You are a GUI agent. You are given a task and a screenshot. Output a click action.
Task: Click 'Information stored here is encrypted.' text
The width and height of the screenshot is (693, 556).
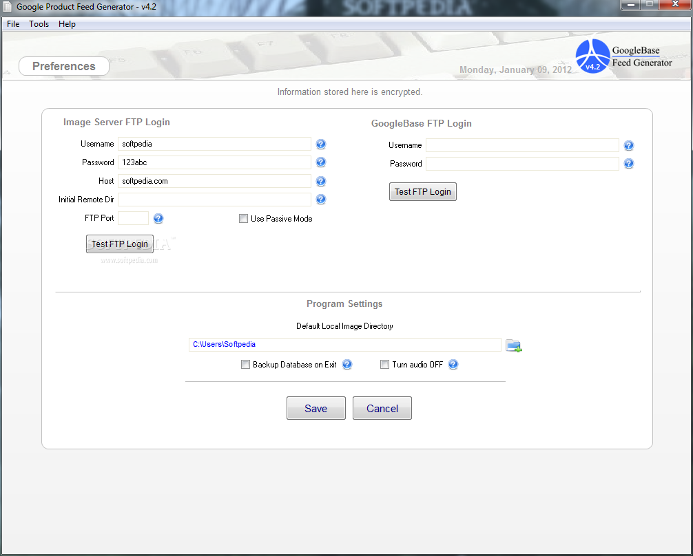(x=349, y=92)
